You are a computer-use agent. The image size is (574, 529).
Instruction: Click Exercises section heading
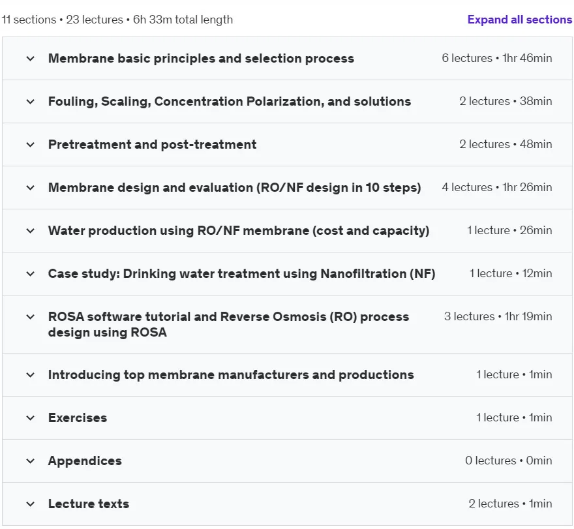78,417
